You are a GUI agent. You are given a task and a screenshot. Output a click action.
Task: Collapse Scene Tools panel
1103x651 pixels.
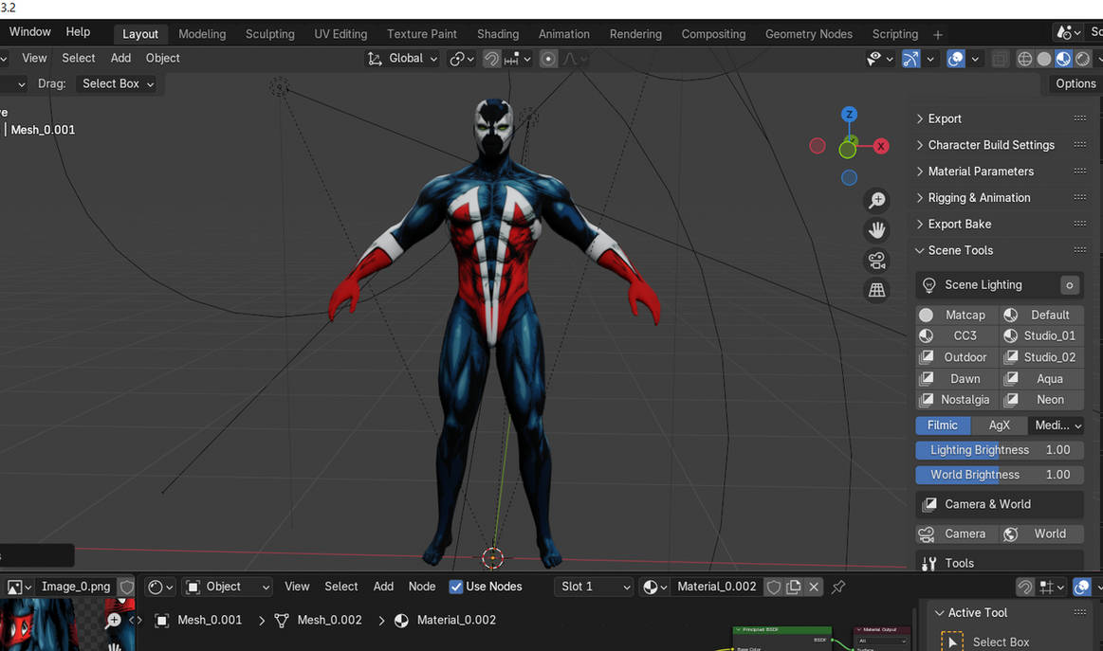point(960,250)
